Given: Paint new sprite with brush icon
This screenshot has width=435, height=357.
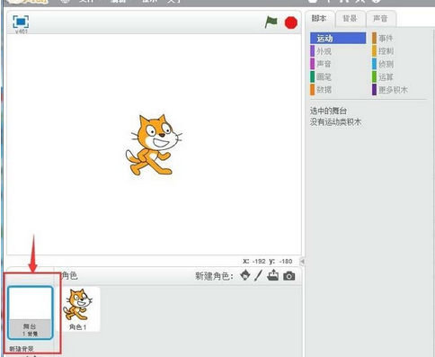Looking at the screenshot, I should [258, 275].
